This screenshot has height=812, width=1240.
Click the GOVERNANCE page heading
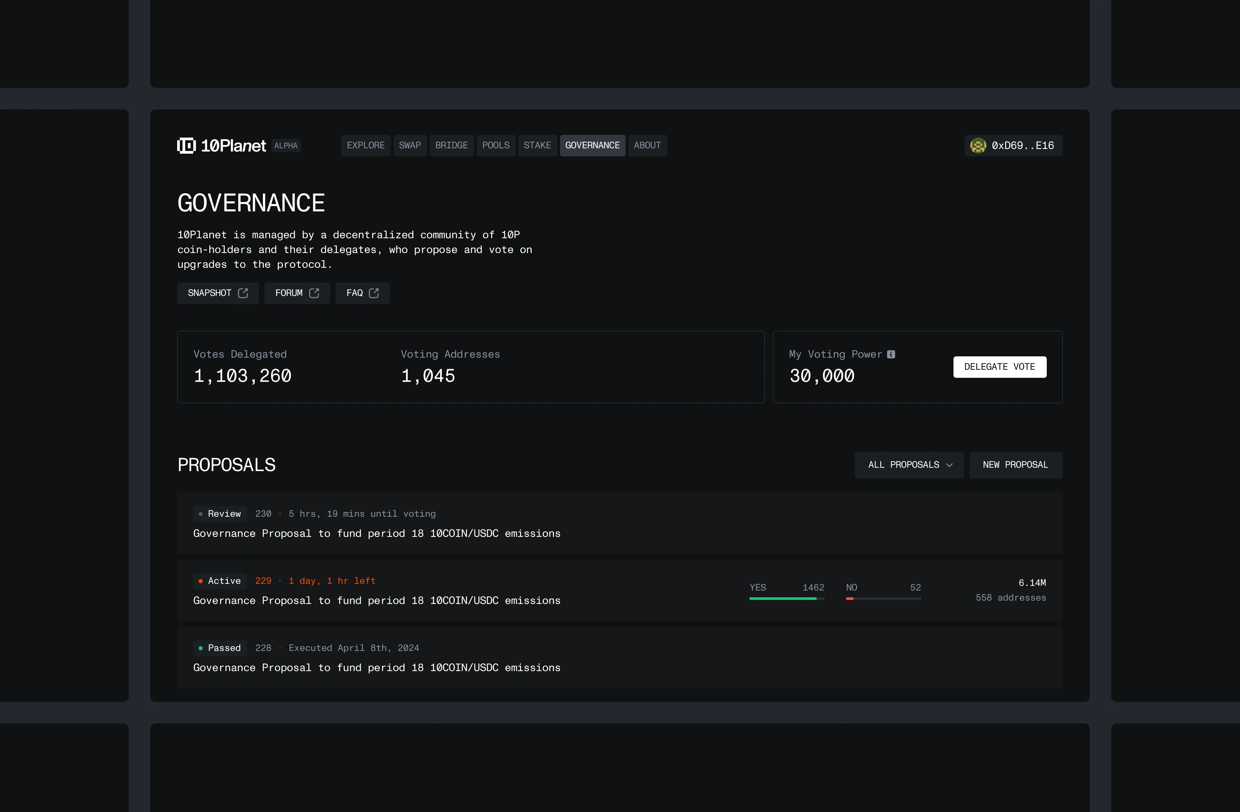pos(251,203)
